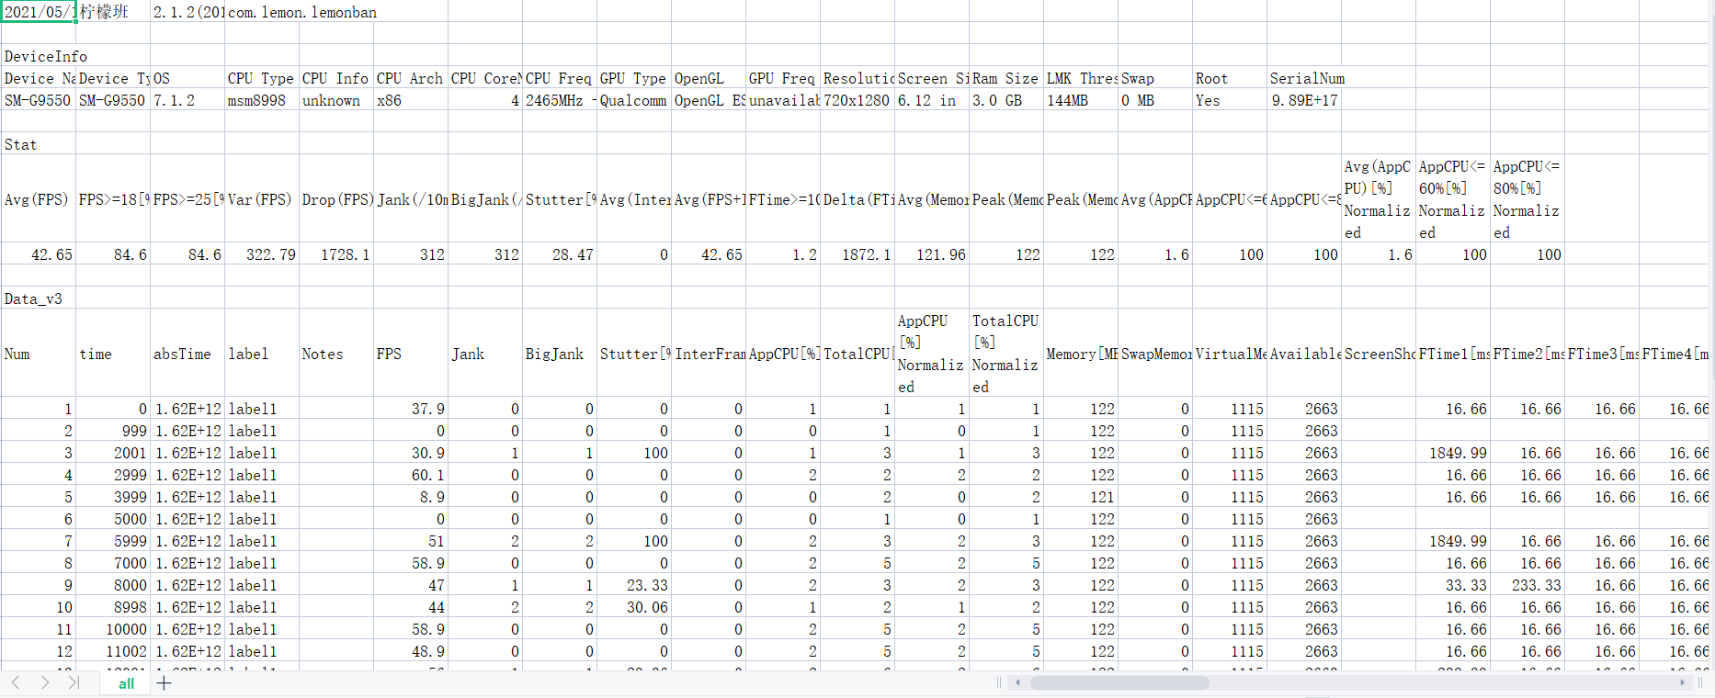
Task: Click the previous sheet navigation arrow
Action: [16, 682]
